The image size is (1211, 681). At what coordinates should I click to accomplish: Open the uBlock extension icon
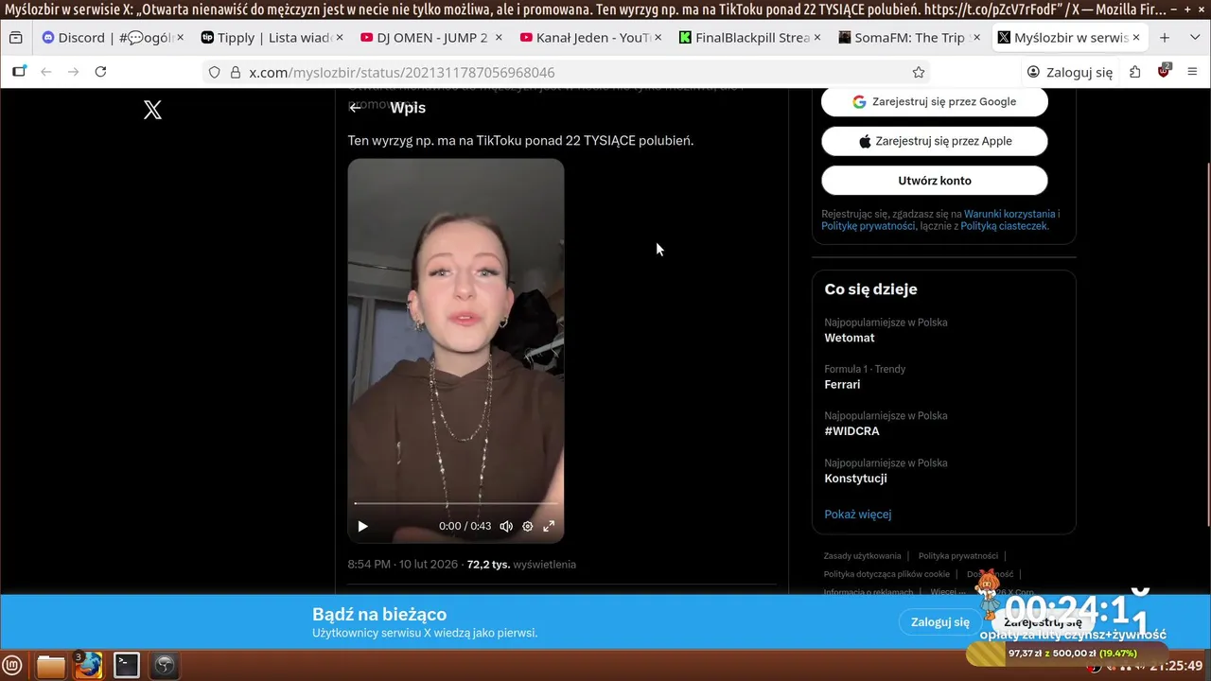[x=1164, y=71]
